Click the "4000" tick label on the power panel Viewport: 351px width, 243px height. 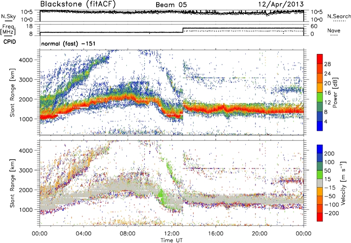(x=25, y=60)
